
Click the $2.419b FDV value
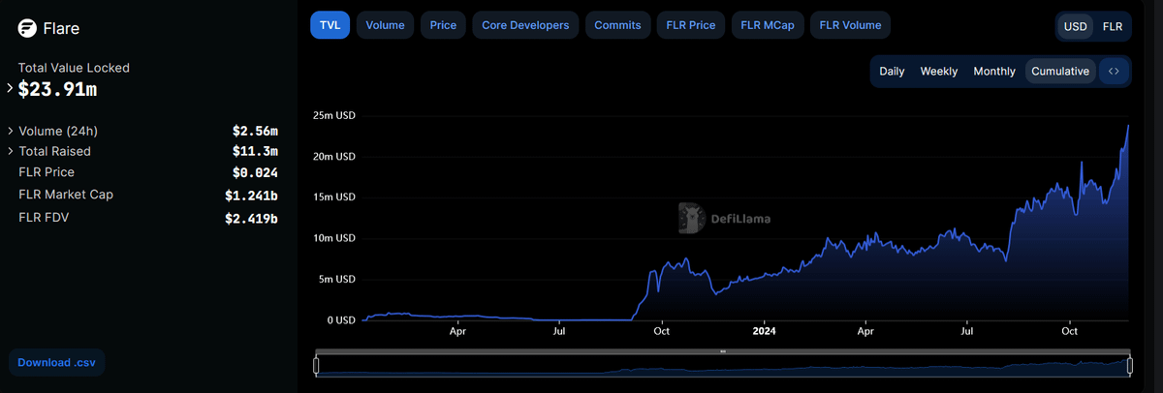[x=251, y=218]
